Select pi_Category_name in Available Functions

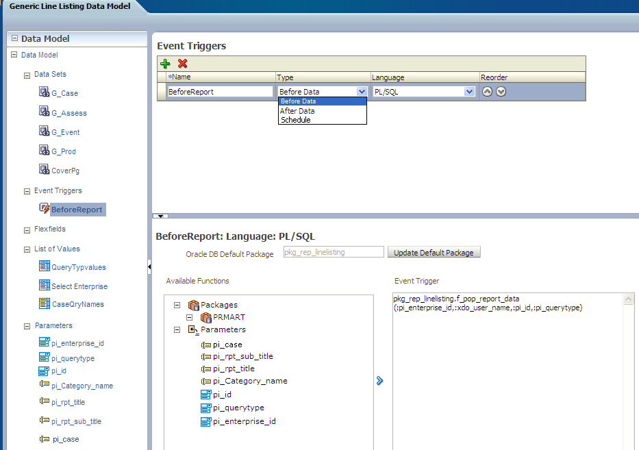coord(250,381)
